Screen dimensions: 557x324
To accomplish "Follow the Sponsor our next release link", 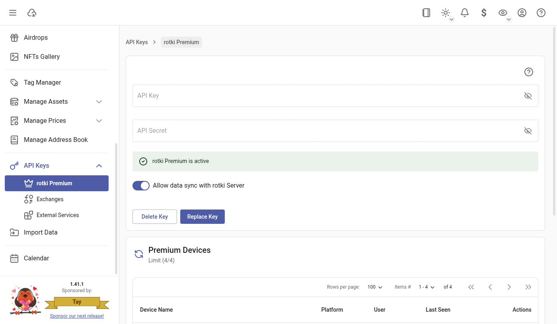I will pos(77,316).
